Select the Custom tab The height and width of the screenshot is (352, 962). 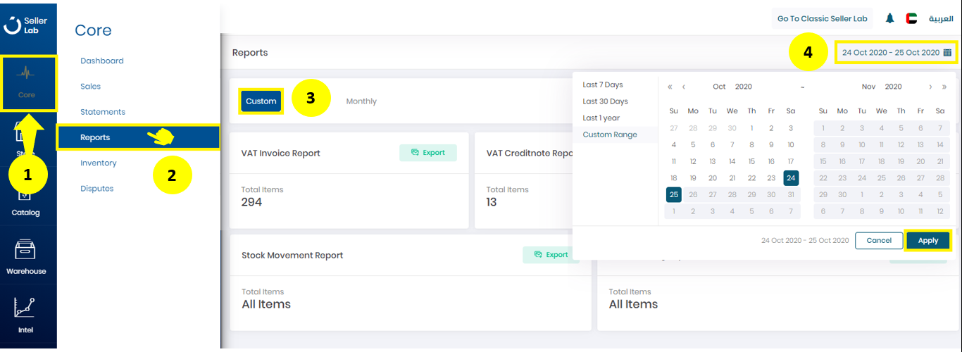click(261, 101)
